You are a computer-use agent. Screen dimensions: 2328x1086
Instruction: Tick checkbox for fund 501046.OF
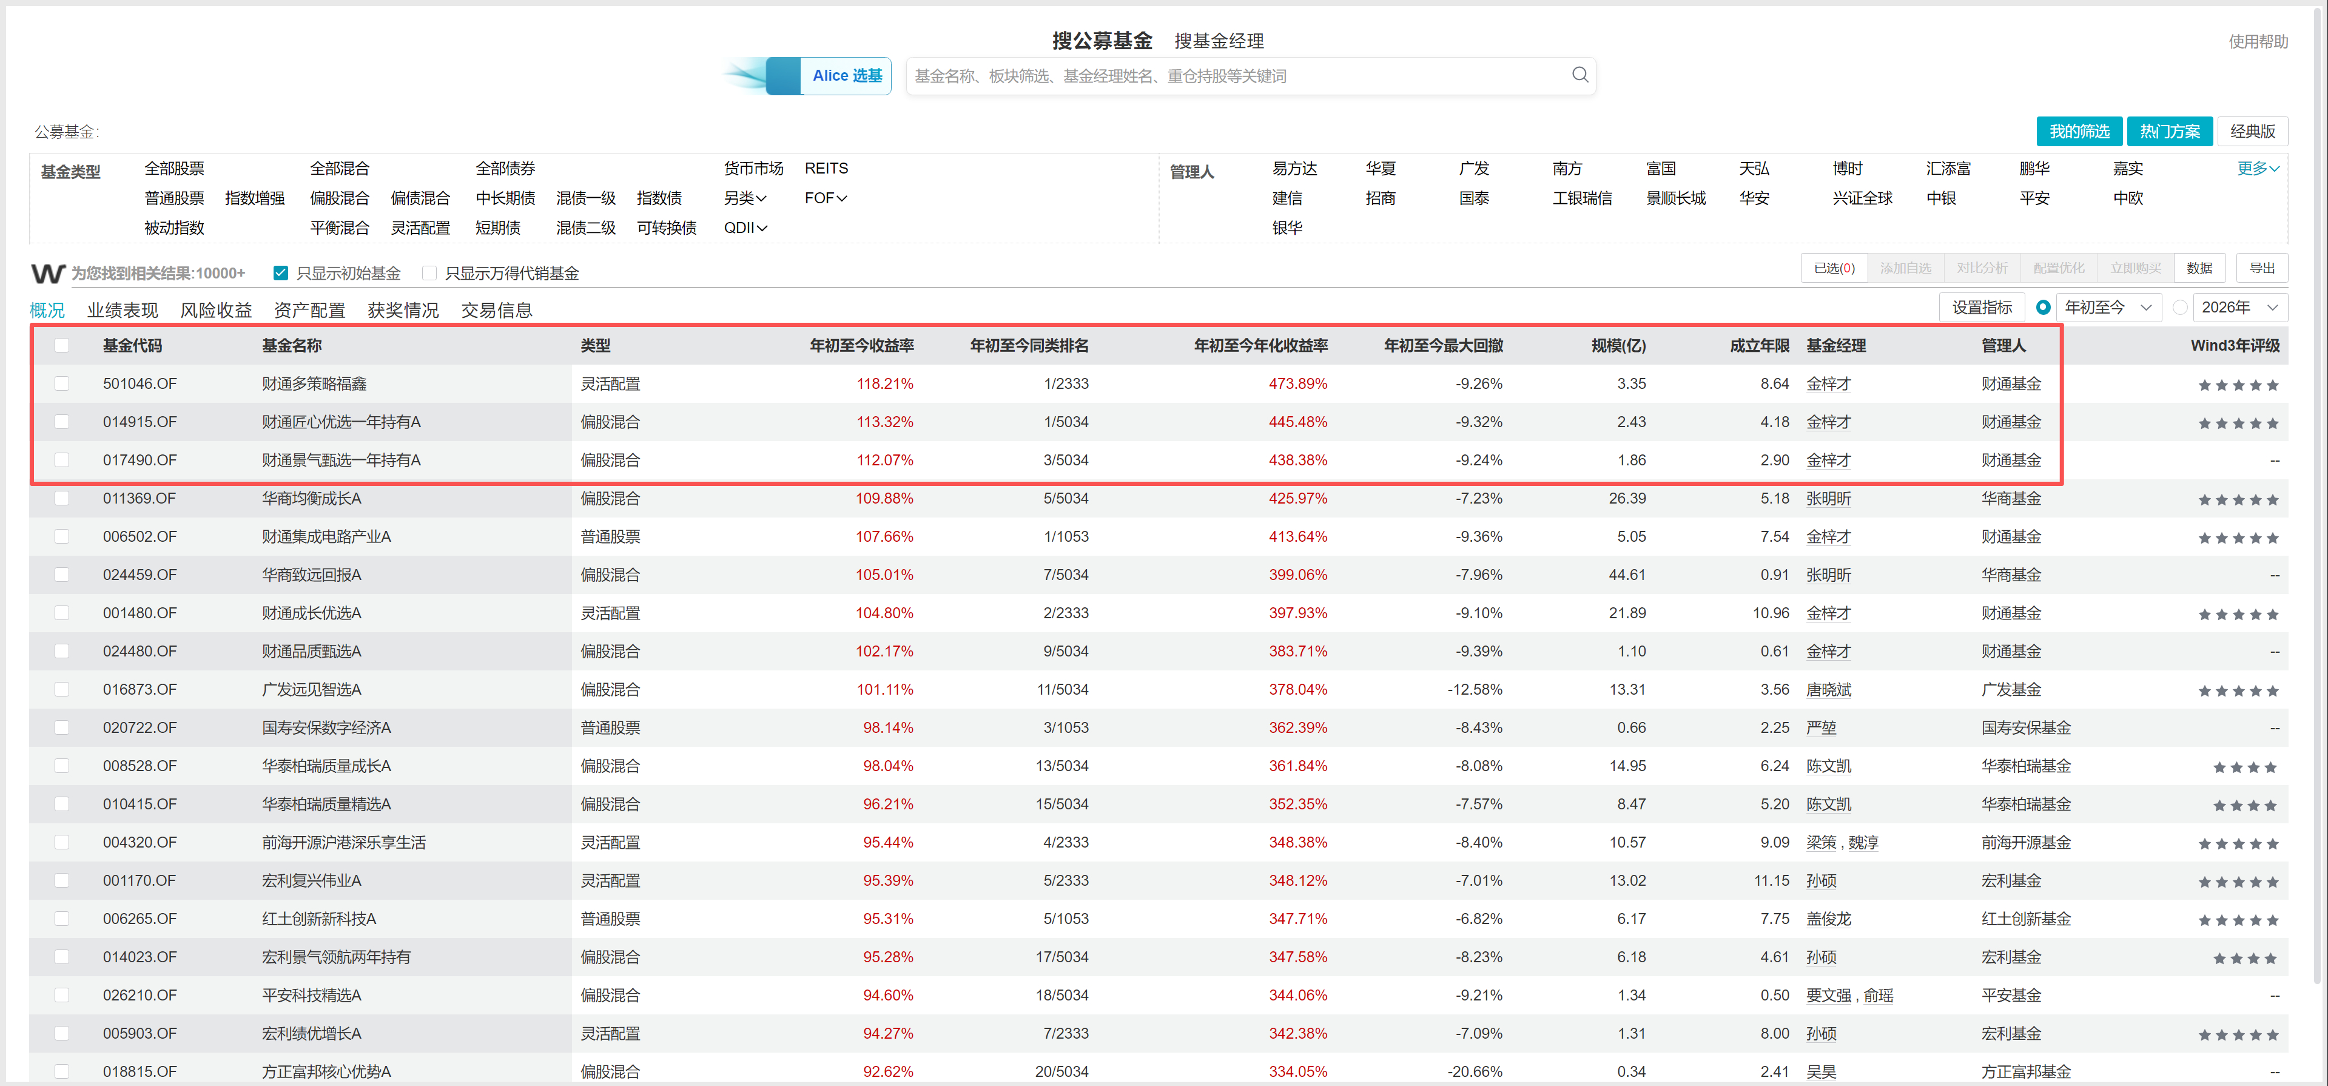click(61, 383)
